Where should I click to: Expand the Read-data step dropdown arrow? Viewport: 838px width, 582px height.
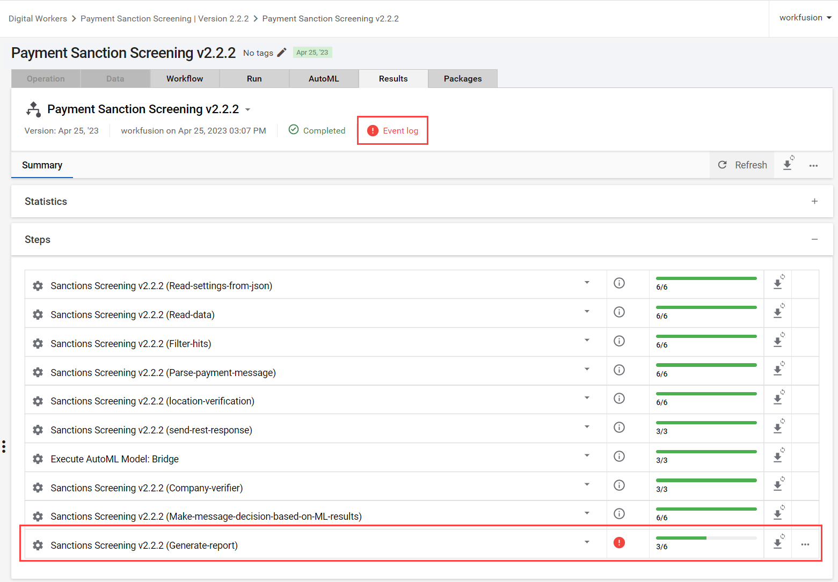click(x=587, y=312)
